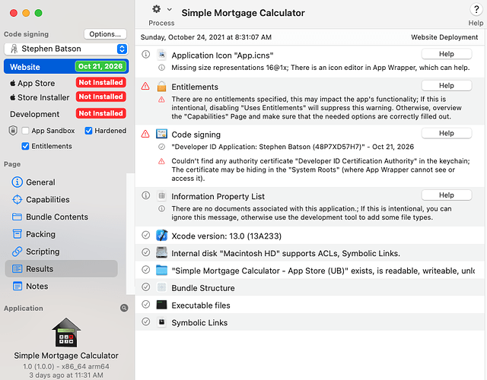Click the Not Installed badge for Development
This screenshot has width=487, height=380.
click(x=100, y=113)
